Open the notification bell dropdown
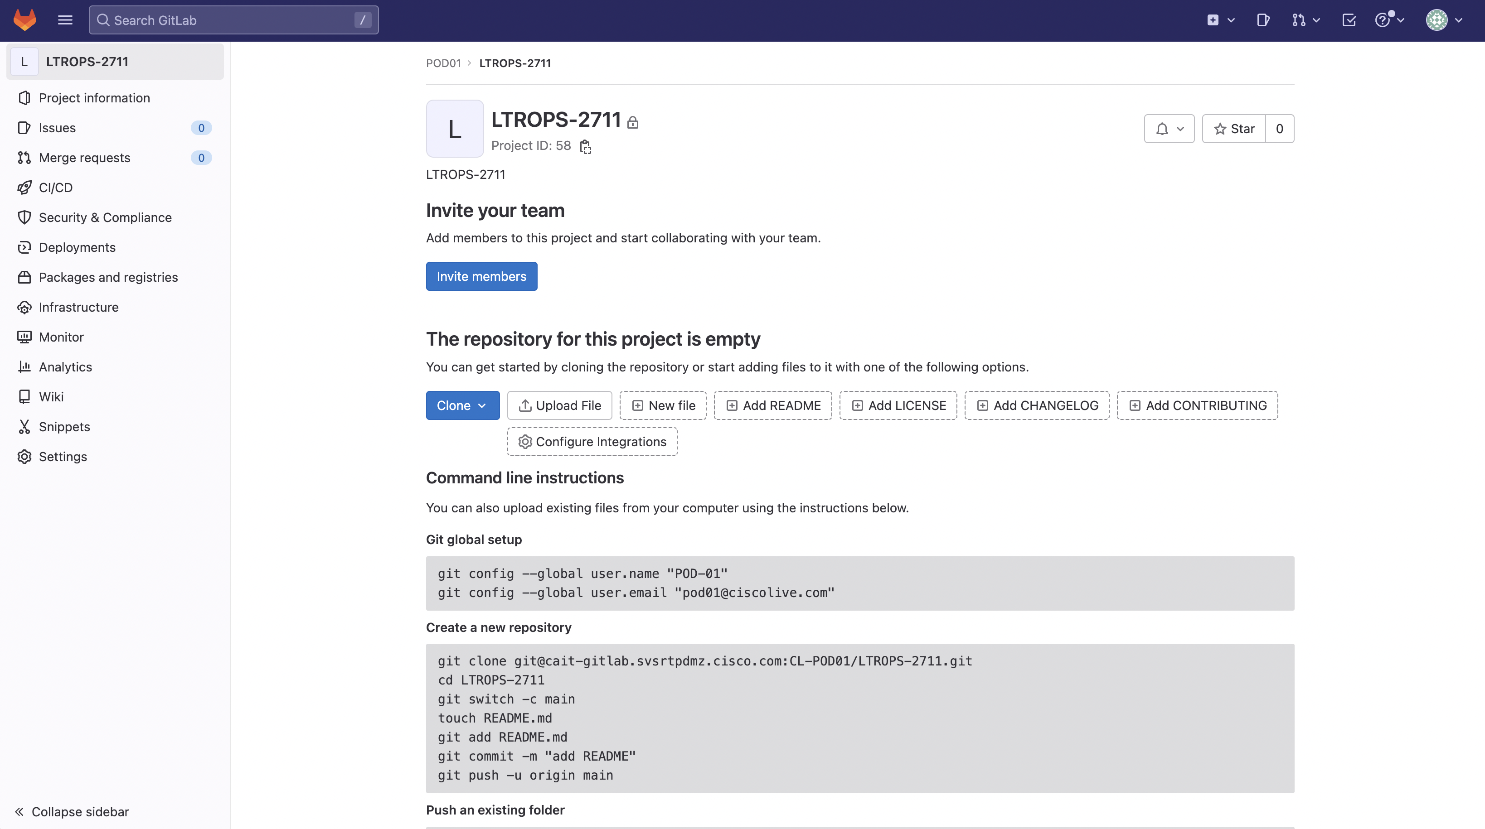 click(1169, 129)
